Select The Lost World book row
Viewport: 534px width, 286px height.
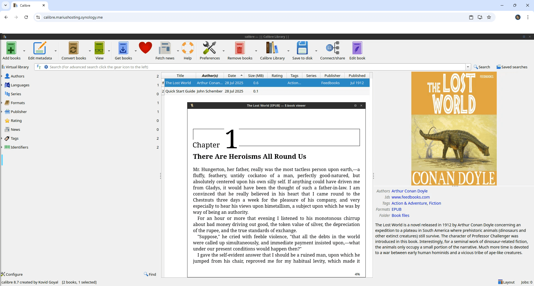click(266, 83)
